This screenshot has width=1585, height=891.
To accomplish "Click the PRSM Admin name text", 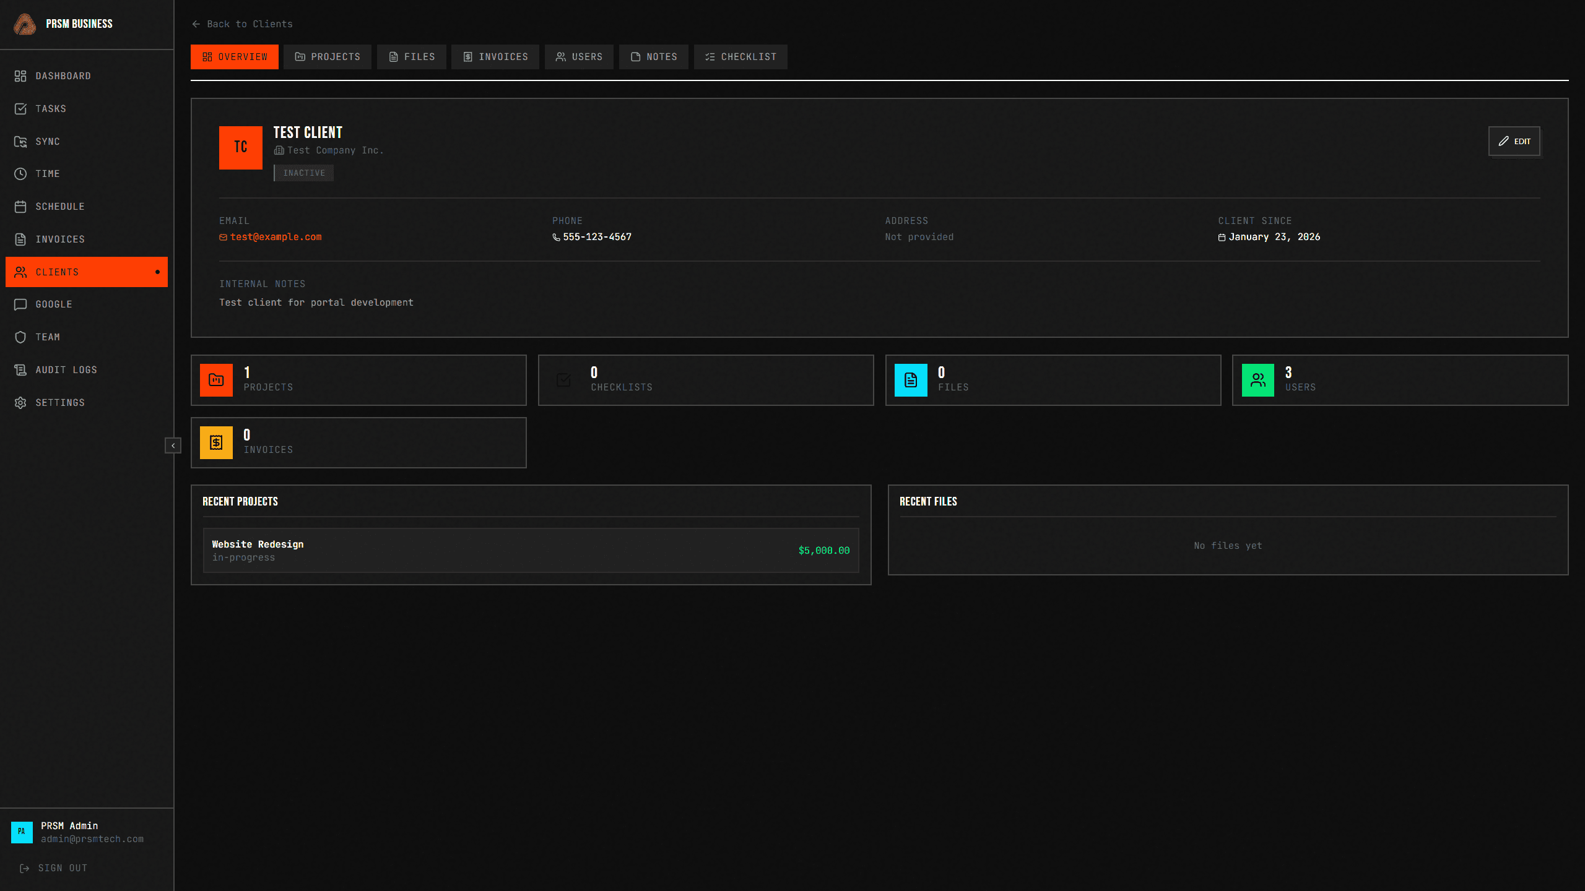I will (69, 826).
